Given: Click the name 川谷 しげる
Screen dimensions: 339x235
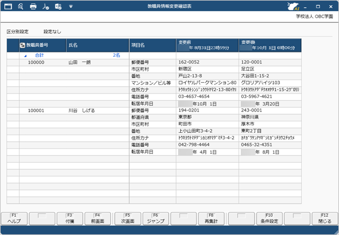Looking at the screenshot, I should [81, 110].
